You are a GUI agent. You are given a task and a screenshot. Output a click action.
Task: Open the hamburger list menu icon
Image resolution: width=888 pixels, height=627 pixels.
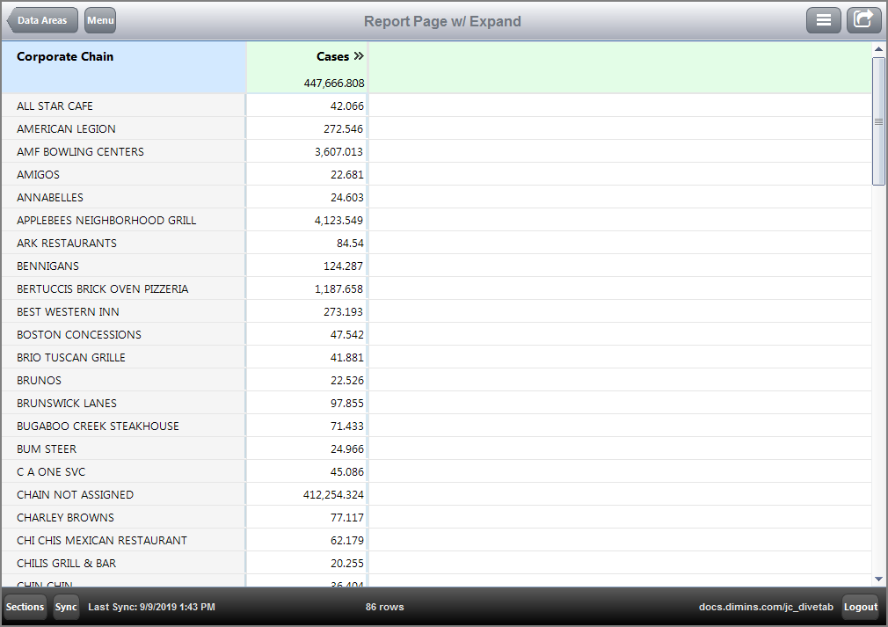[823, 20]
